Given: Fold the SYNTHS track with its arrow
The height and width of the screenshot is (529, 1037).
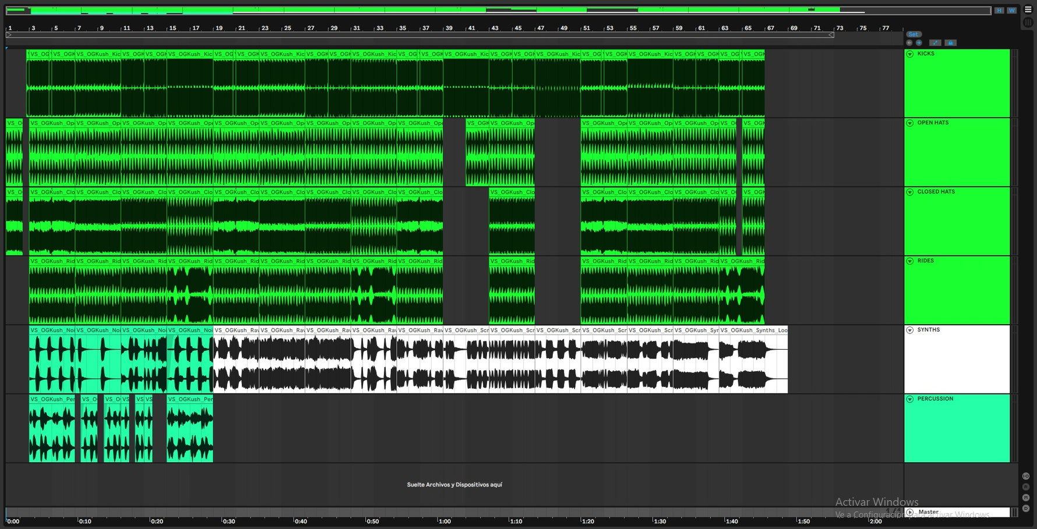Looking at the screenshot, I should pos(910,330).
